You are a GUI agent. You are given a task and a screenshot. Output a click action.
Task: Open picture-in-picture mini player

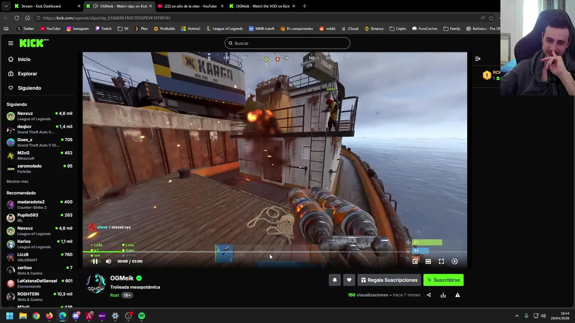click(x=415, y=261)
